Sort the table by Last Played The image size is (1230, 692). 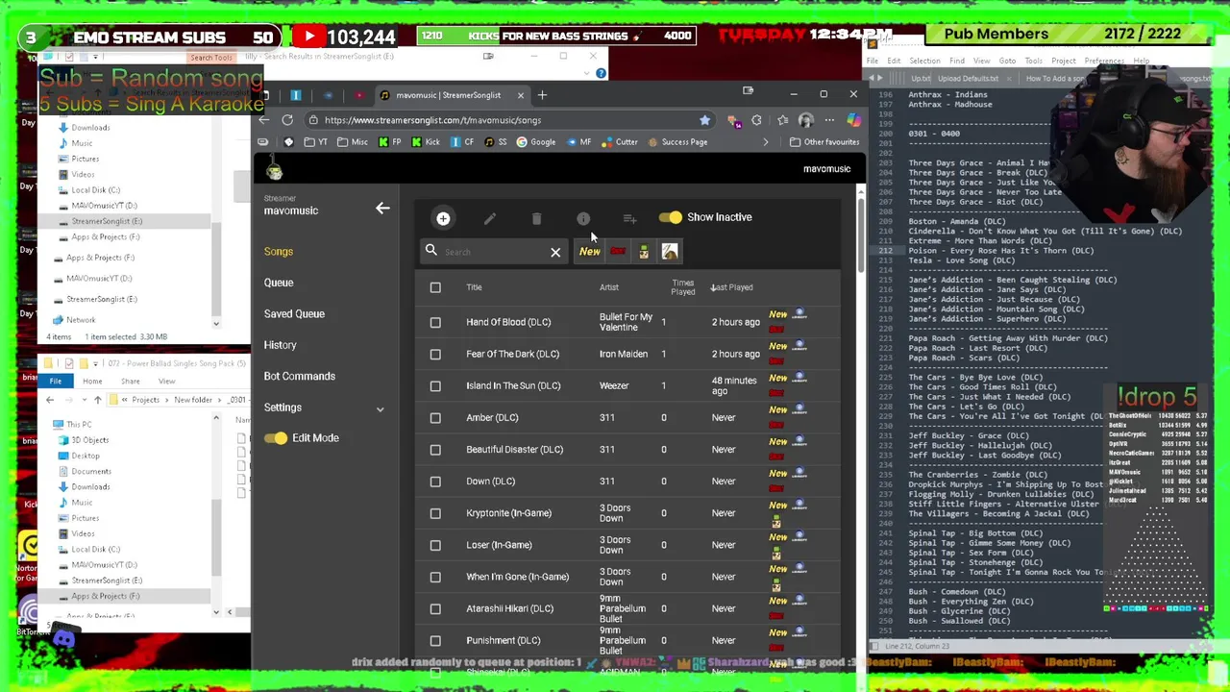coord(732,287)
